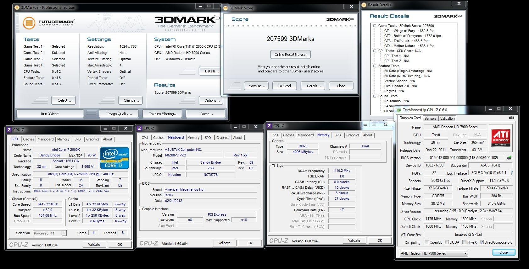Click the Model P8Z68-V PRO field
This screenshot has width=529, height=269.
pyautogui.click(x=193, y=156)
